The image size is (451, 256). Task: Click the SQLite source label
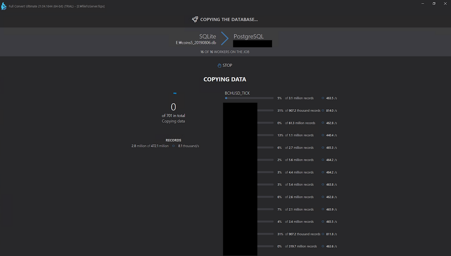208,37
